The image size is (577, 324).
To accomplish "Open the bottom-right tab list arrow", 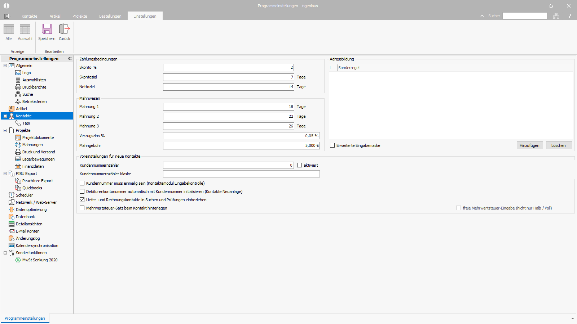I will [572, 319].
